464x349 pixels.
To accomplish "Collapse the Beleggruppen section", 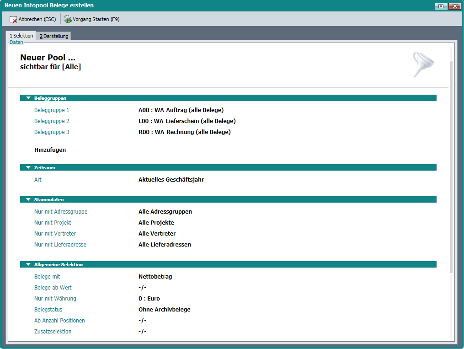I will click(28, 98).
